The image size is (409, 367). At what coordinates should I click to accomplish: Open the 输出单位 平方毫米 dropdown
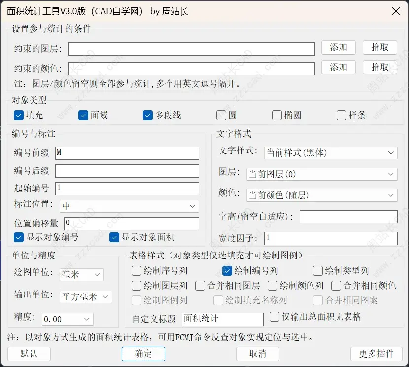(86, 297)
